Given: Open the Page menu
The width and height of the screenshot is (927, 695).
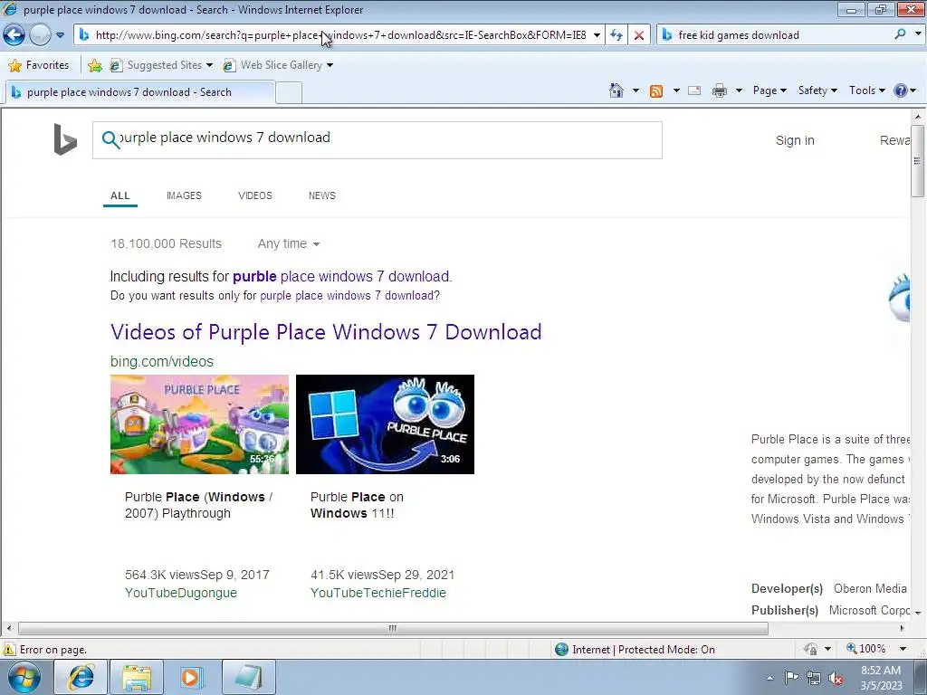Looking at the screenshot, I should (769, 90).
